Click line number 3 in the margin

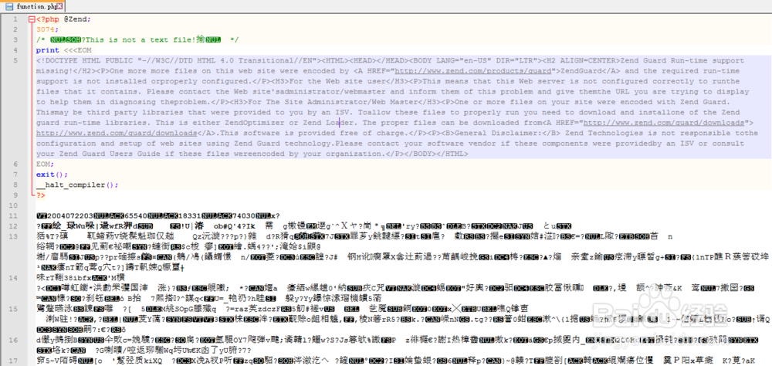(15, 40)
